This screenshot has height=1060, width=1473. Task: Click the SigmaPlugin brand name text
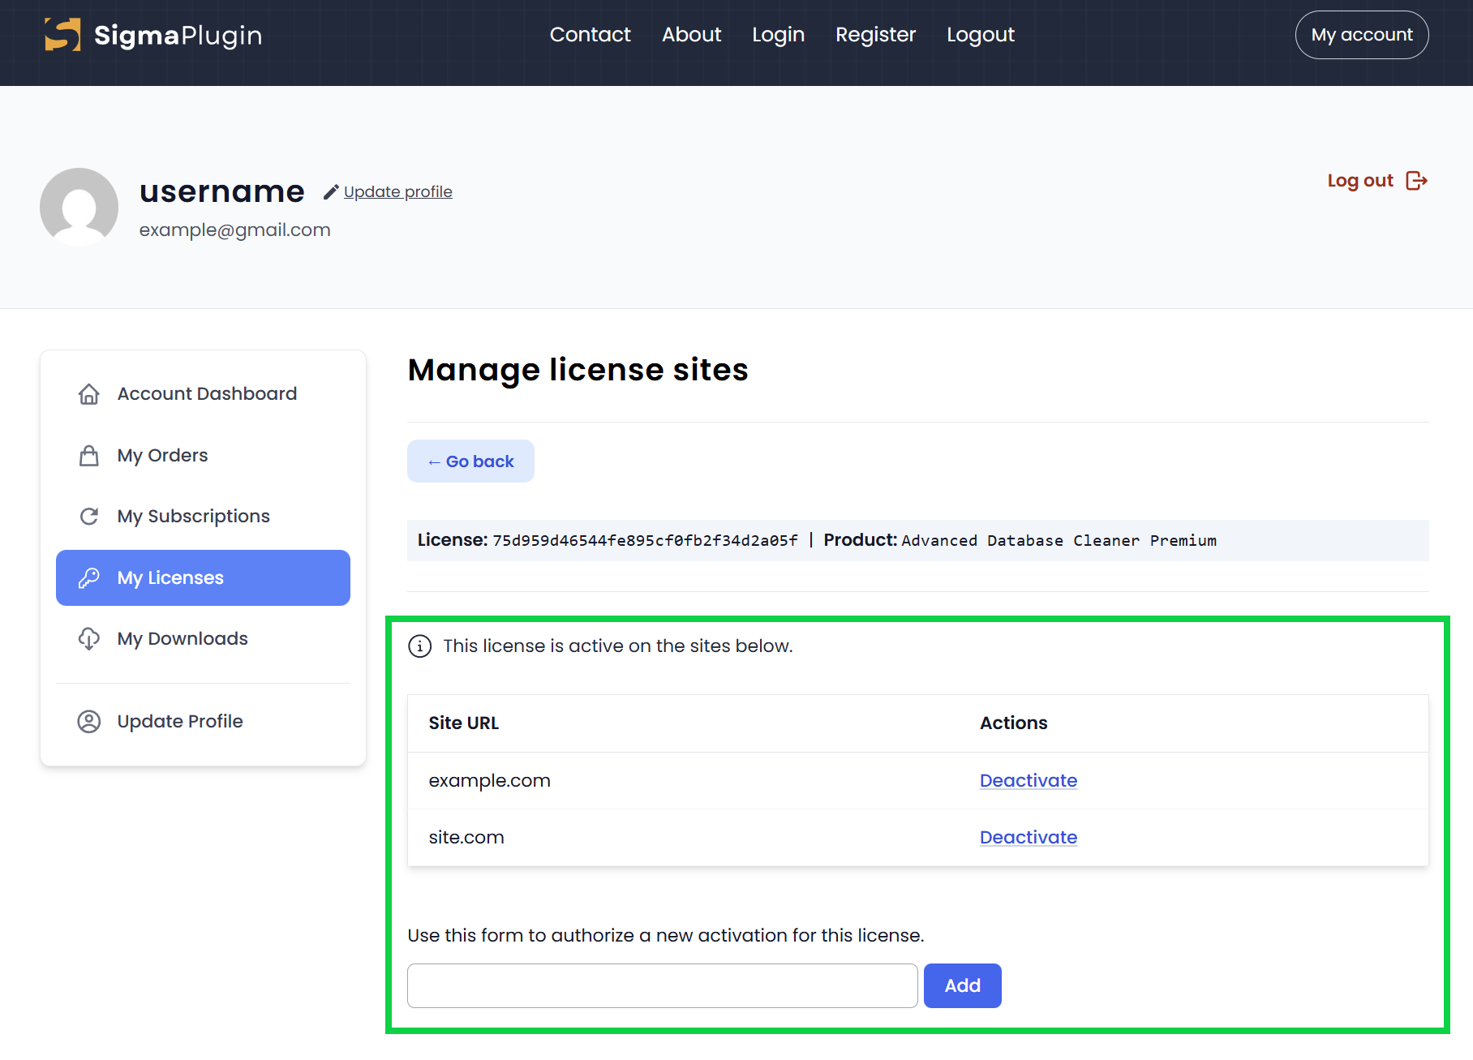pyautogui.click(x=178, y=36)
